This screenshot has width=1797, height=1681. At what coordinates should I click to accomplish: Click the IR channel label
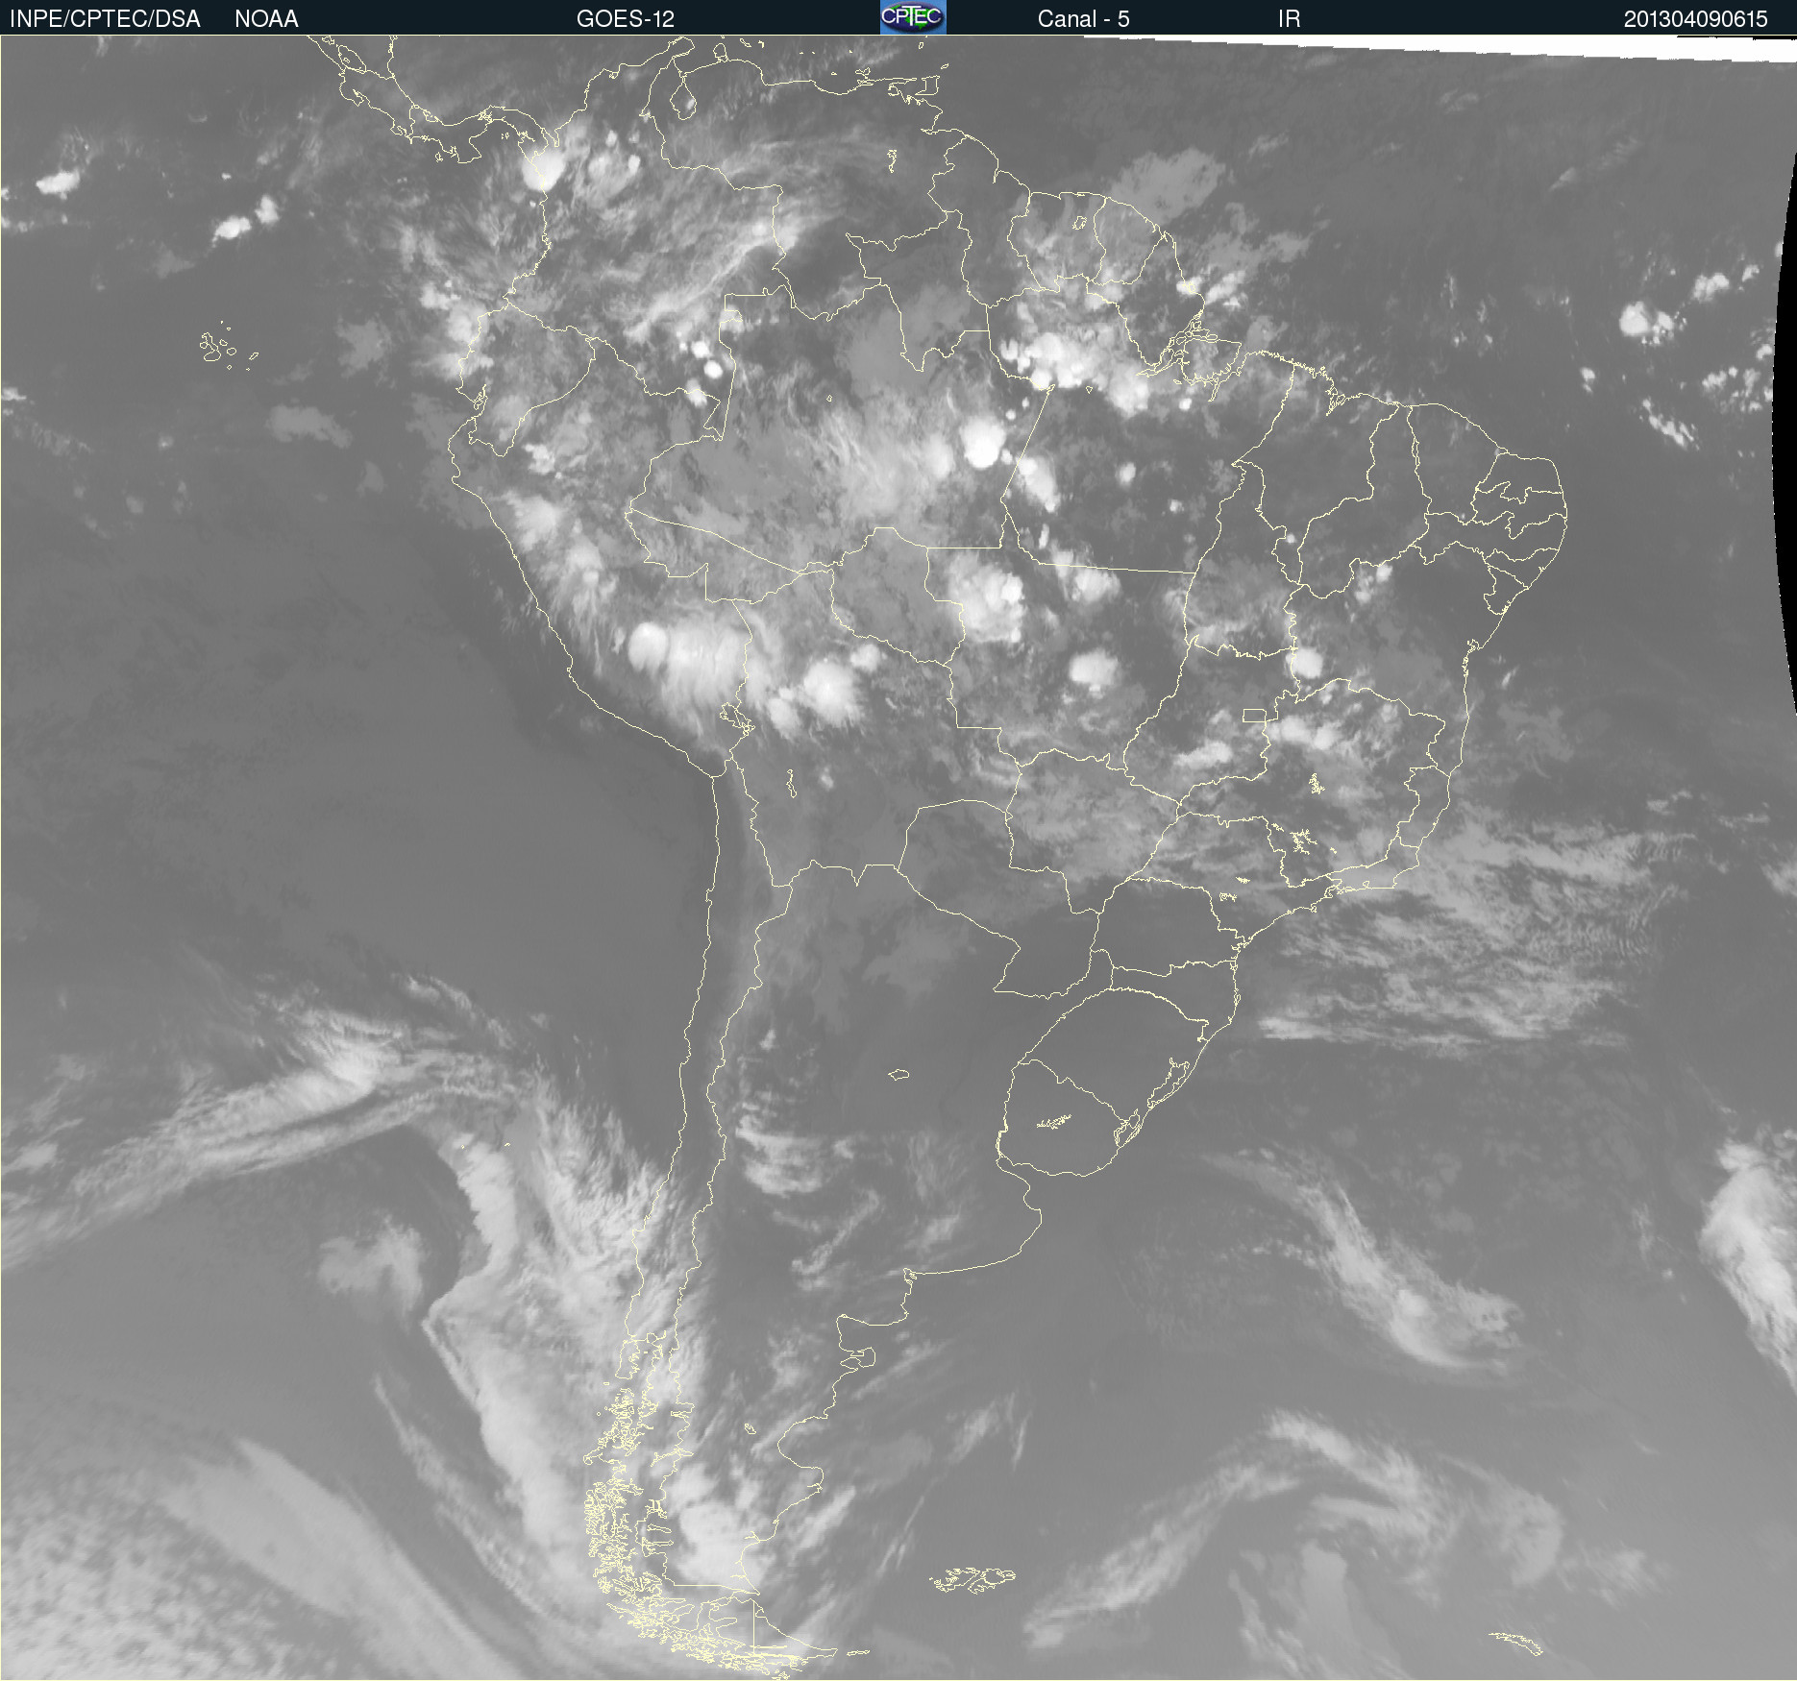pyautogui.click(x=1289, y=19)
